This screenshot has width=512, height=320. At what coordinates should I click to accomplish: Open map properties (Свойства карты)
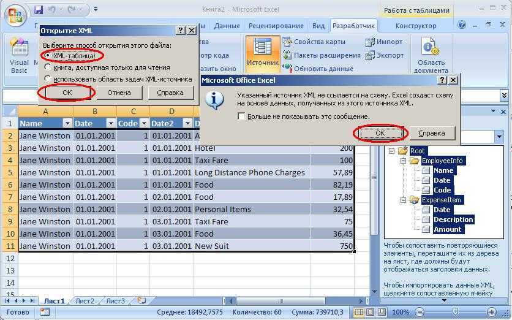(314, 42)
